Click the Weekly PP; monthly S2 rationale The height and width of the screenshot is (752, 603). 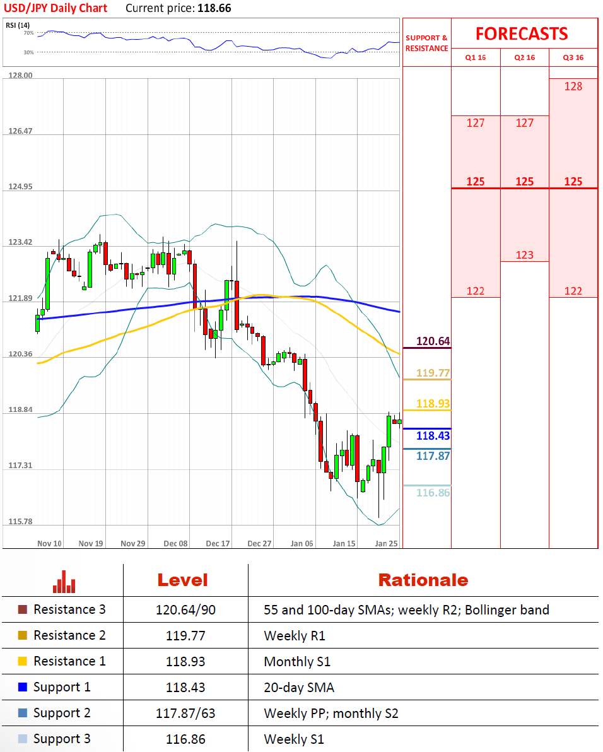(331, 714)
